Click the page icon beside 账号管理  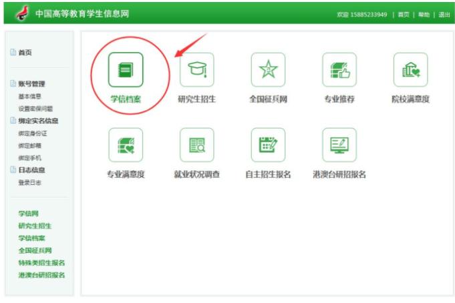point(13,83)
